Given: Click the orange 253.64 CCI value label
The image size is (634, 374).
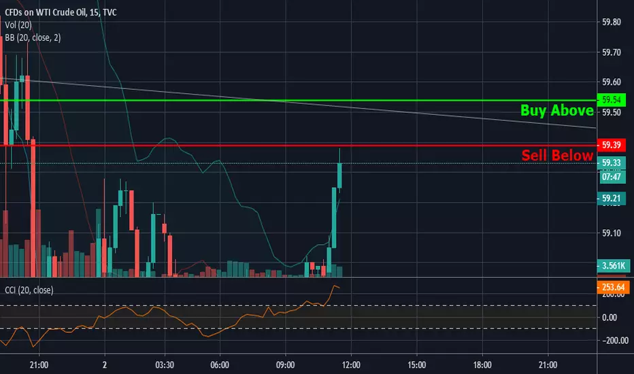Looking at the screenshot, I should point(614,287).
